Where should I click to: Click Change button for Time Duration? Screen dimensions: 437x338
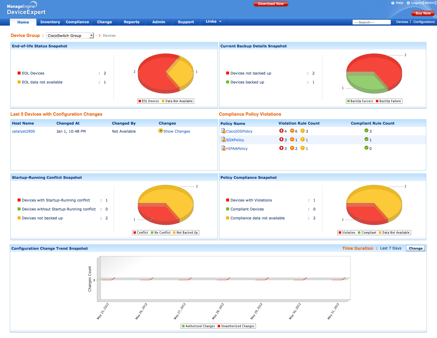coord(416,248)
